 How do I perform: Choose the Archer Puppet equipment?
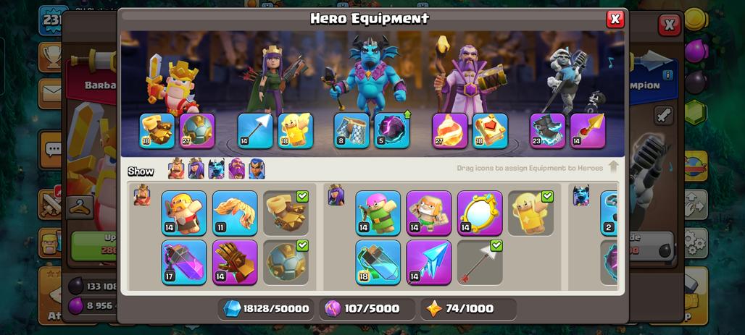[x=378, y=213]
